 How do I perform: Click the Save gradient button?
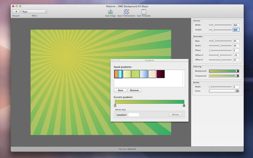tap(120, 90)
